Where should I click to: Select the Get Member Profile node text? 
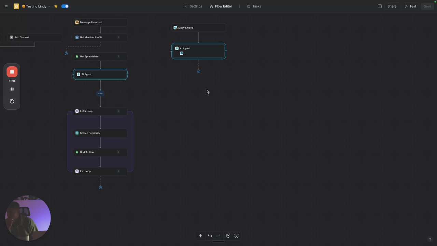(x=91, y=37)
